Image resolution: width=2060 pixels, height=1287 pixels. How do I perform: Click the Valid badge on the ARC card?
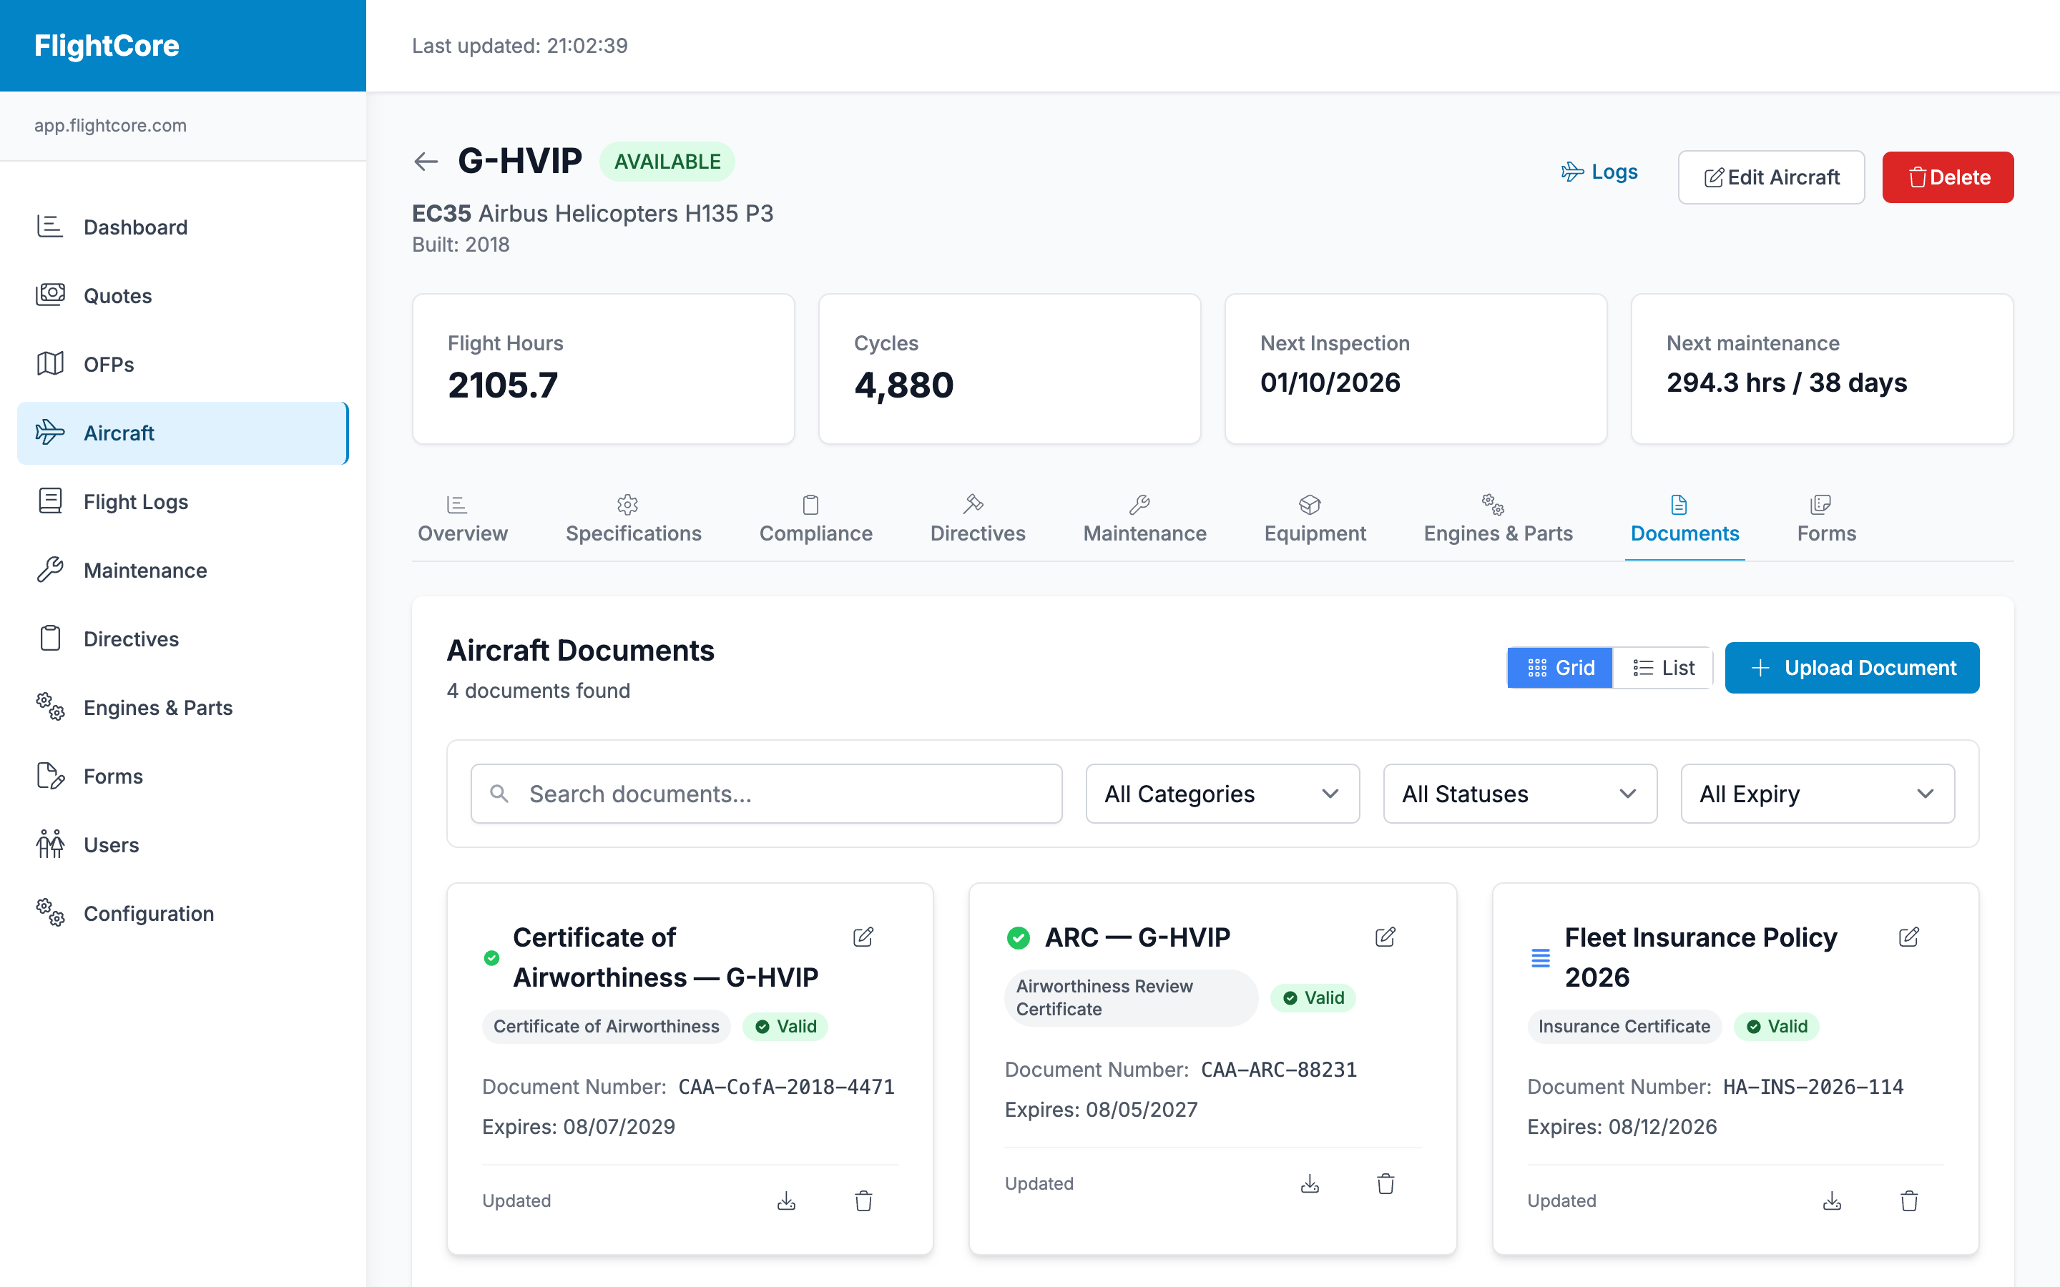(1313, 997)
